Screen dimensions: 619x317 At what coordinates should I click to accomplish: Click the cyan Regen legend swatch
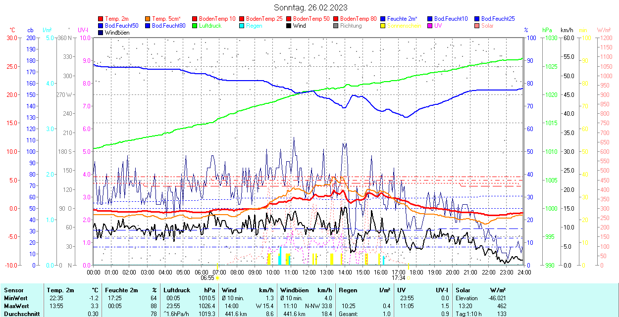point(242,26)
